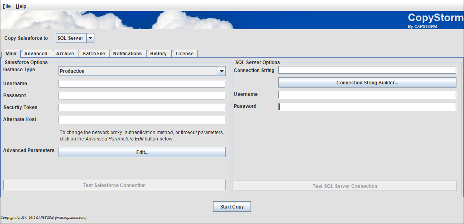Click the Salesforce Password field
This screenshot has height=224, width=464.
(x=142, y=96)
